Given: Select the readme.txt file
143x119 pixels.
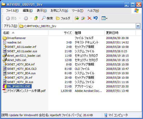Looking at the screenshot, I should pos(14,42).
